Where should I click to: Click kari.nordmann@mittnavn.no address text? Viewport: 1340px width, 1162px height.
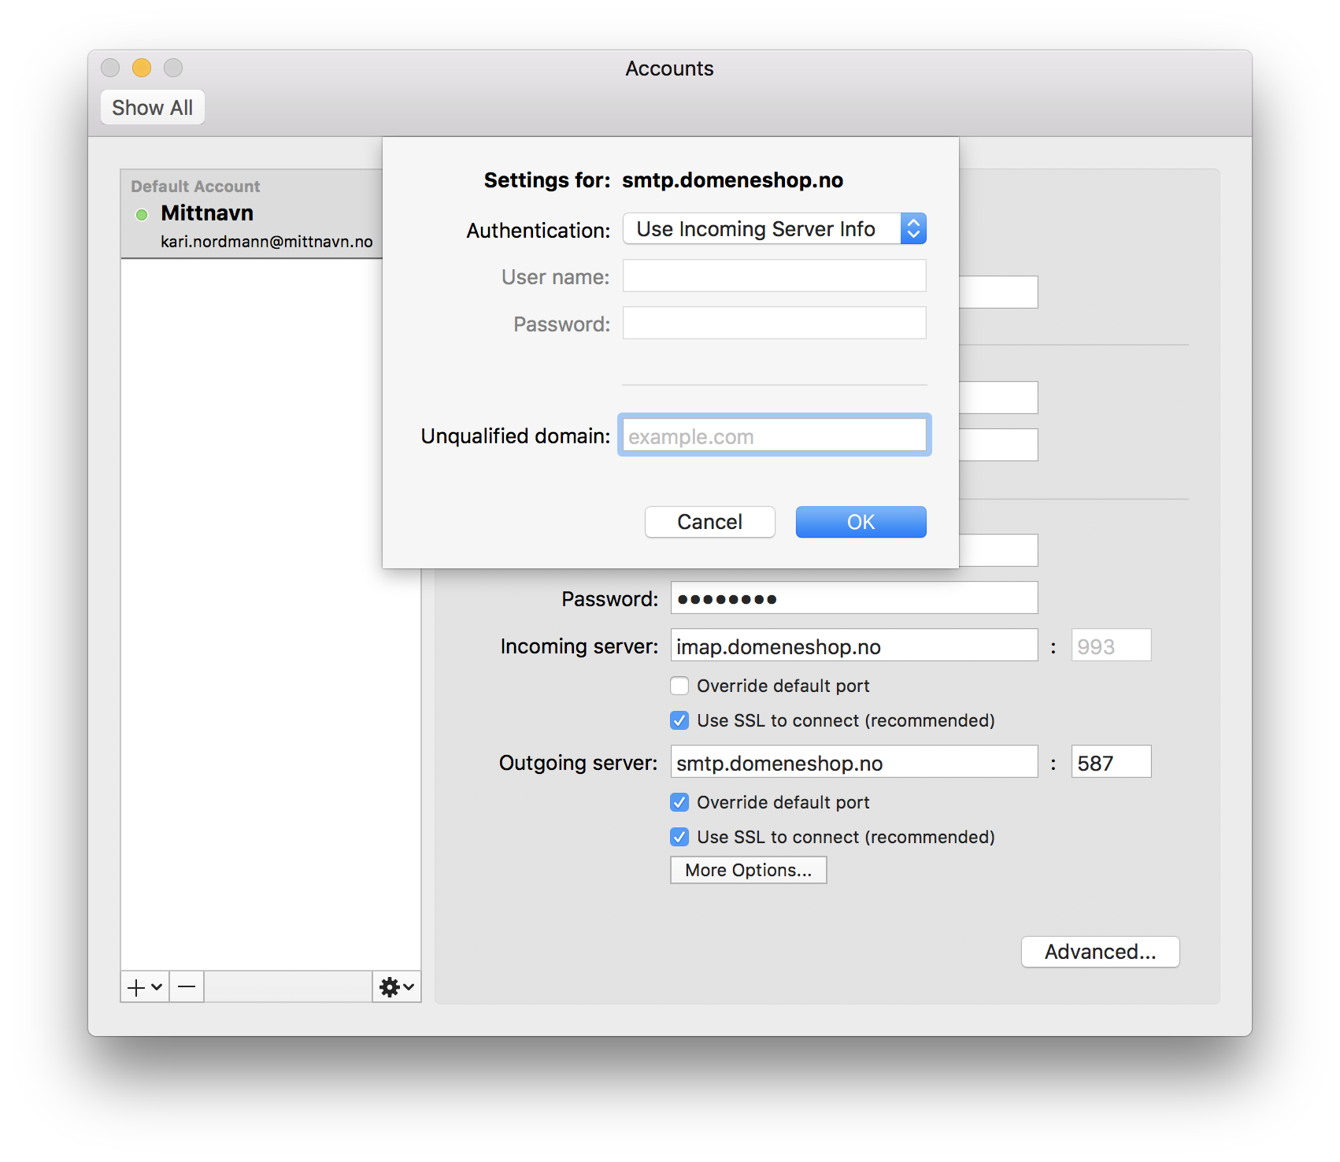click(267, 242)
